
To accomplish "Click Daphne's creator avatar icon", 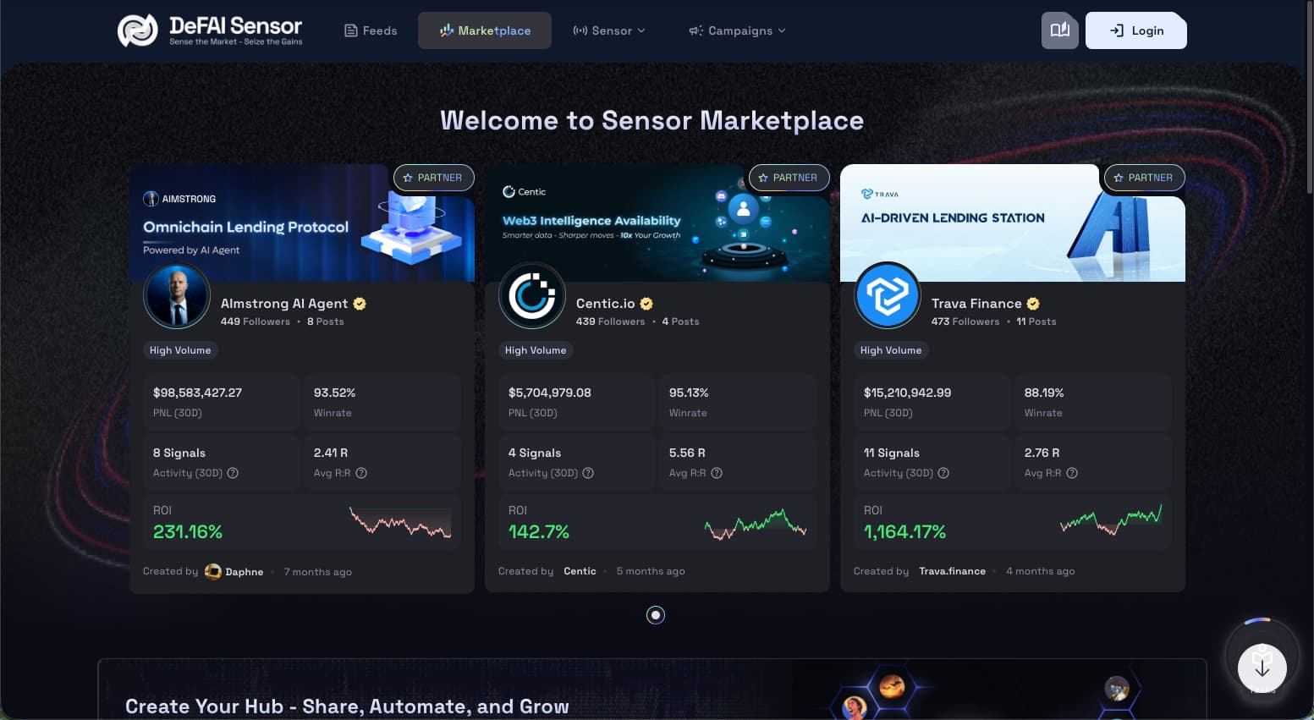I will 213,571.
